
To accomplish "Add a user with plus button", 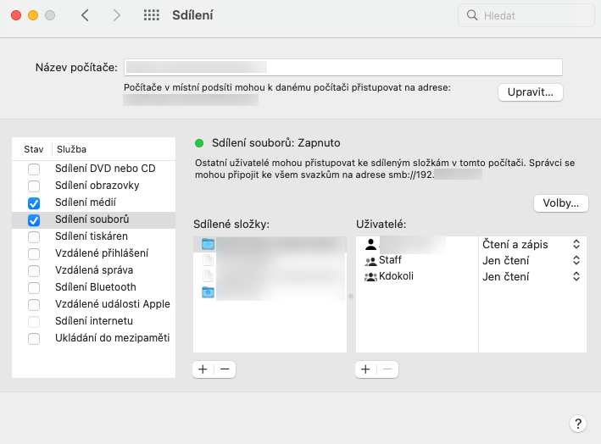I will click(365, 369).
